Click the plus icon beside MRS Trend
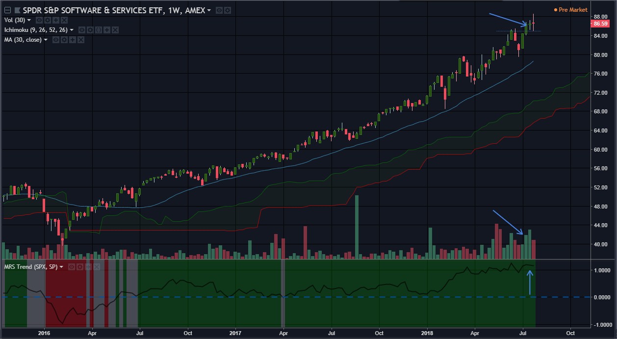The height and width of the screenshot is (339, 617). [x=88, y=267]
